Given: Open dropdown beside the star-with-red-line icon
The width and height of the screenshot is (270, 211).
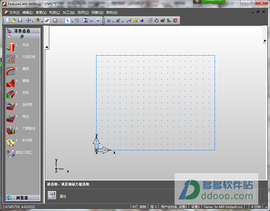Looking at the screenshot, I should tap(122, 21).
